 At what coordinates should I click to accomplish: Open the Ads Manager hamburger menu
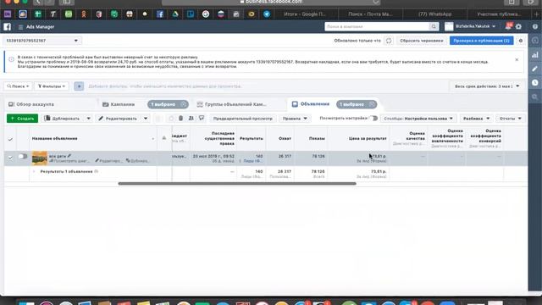(x=20, y=27)
